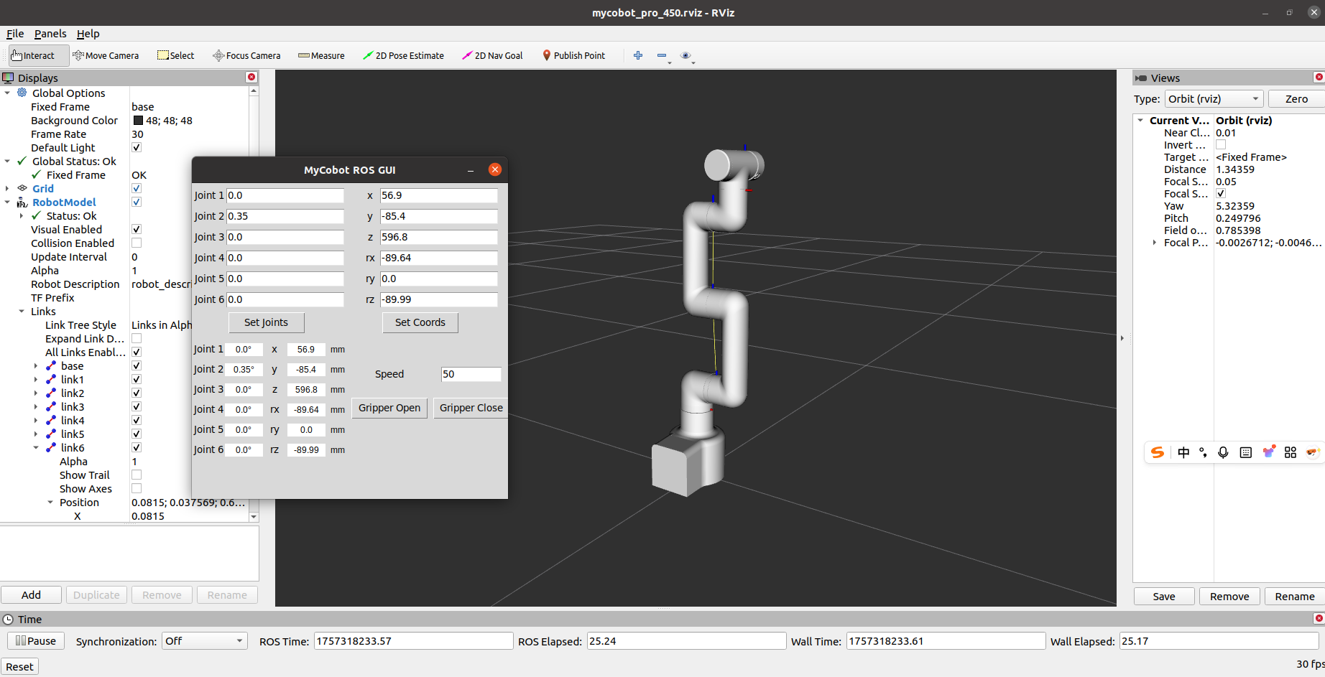Select the Move Camera tool
Image resolution: width=1325 pixels, height=677 pixels.
tap(106, 55)
